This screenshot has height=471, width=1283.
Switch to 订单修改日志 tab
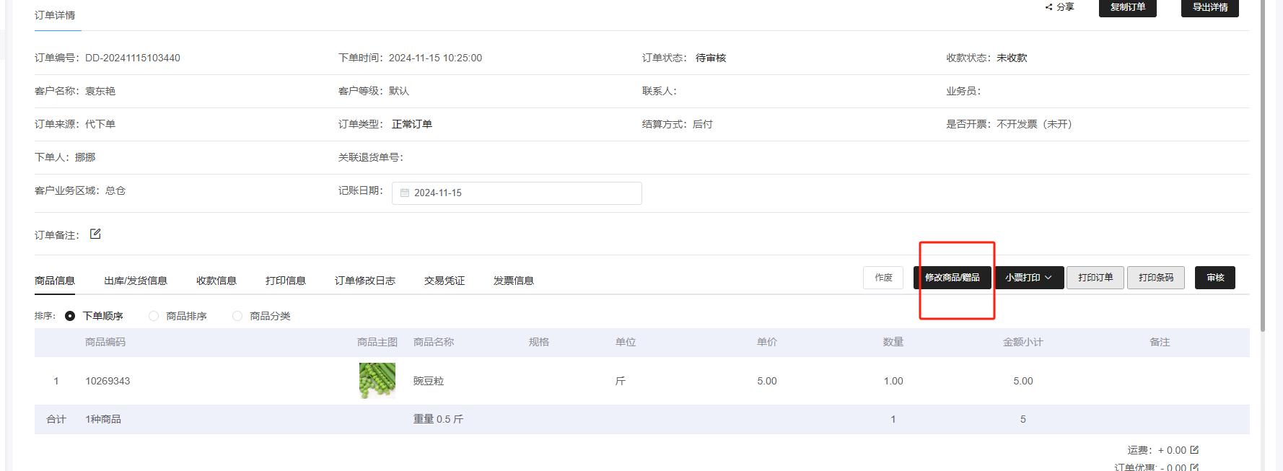point(365,281)
